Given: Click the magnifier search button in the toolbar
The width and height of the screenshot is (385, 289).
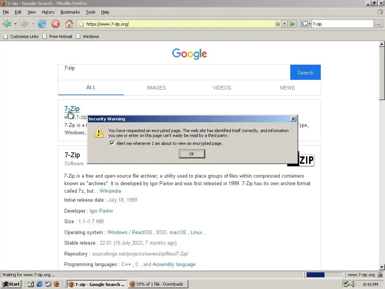Looking at the screenshot, I should [x=378, y=24].
